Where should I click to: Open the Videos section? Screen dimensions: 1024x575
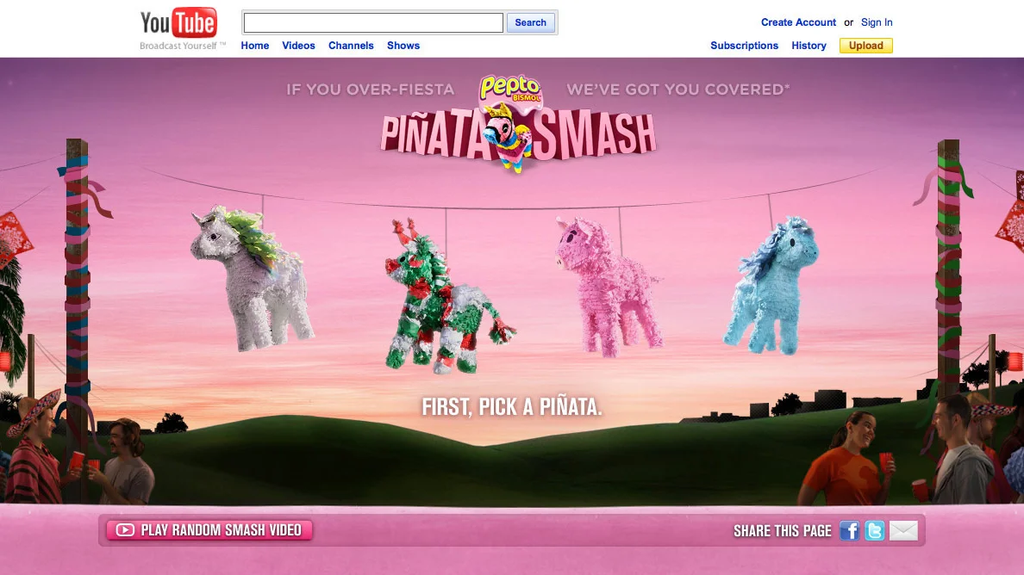point(298,46)
